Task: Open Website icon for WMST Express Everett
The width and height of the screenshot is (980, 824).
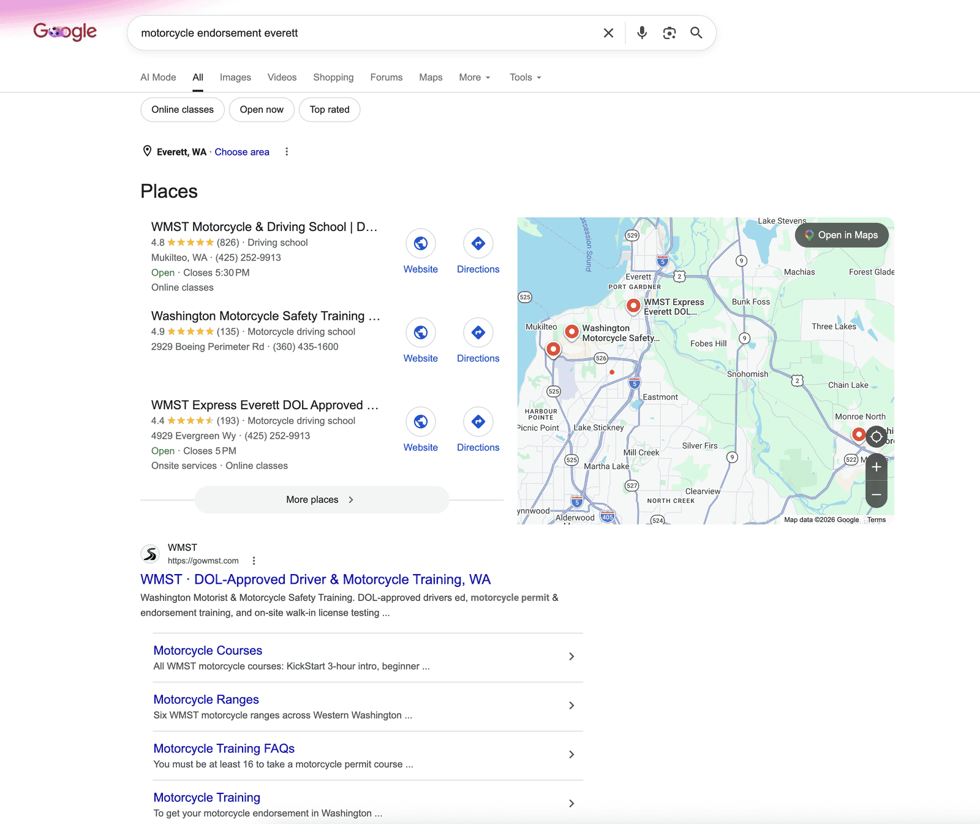Action: (421, 421)
